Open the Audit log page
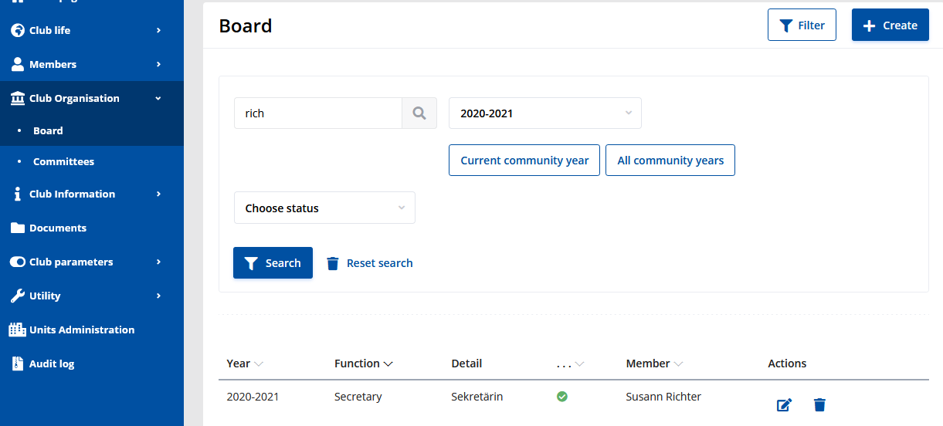 pos(51,363)
